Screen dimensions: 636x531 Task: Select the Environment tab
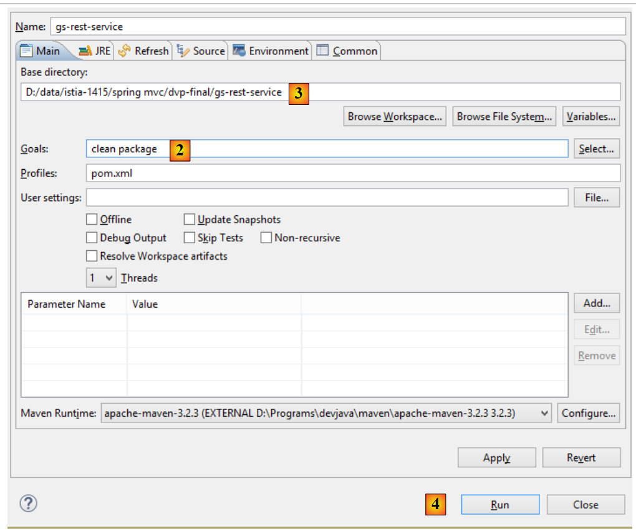point(271,51)
